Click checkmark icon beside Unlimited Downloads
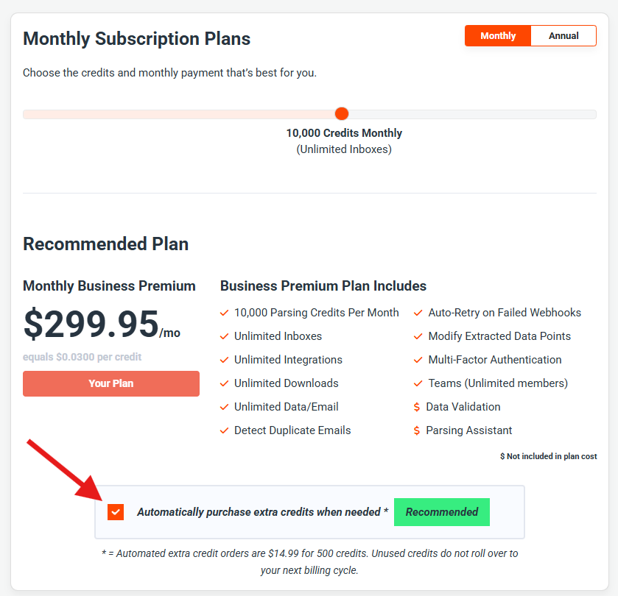This screenshot has width=618, height=596. (224, 383)
